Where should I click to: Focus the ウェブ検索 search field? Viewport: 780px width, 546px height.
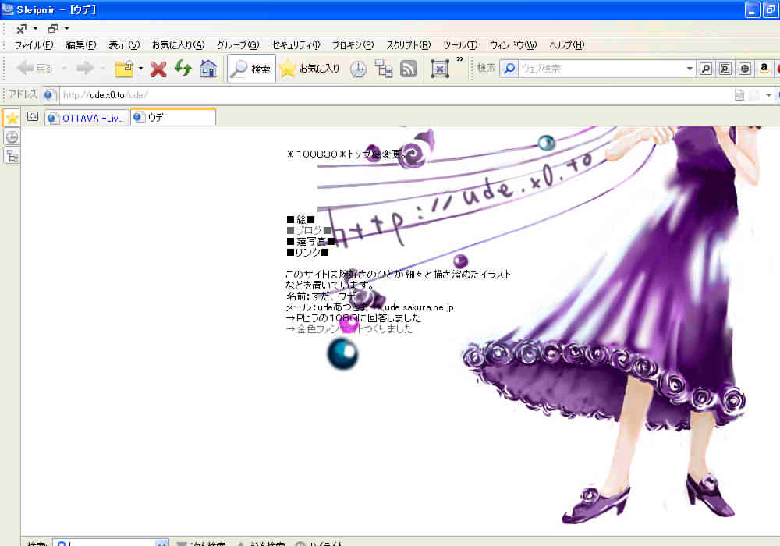point(601,69)
